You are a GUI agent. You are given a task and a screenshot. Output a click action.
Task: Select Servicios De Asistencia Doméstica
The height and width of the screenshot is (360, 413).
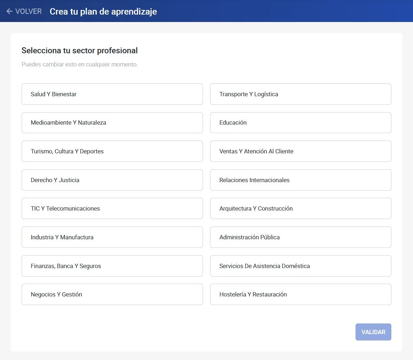point(301,266)
